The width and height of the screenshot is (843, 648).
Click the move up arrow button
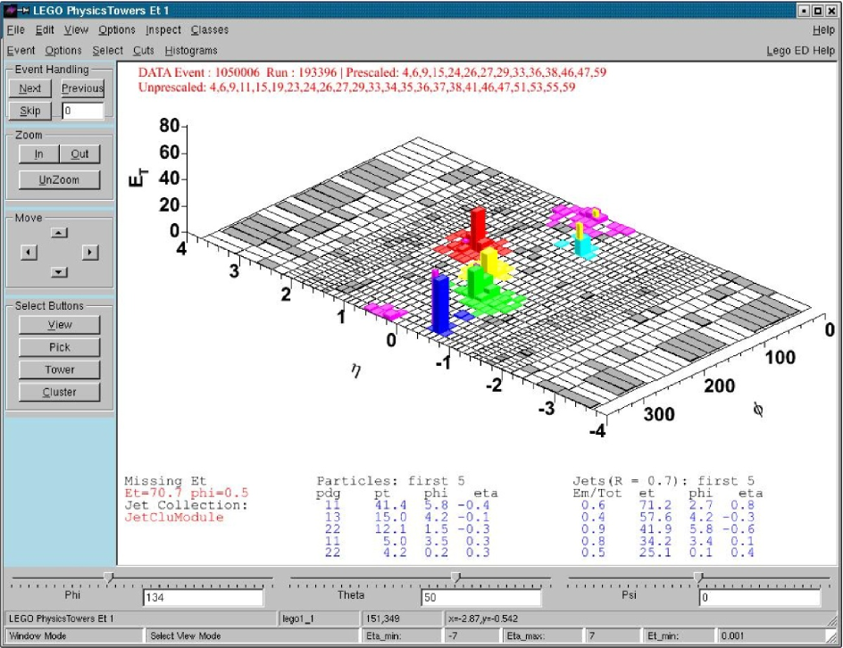coord(59,233)
